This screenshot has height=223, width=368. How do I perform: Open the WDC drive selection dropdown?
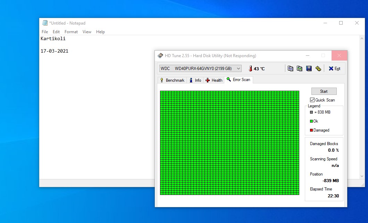[200, 69]
